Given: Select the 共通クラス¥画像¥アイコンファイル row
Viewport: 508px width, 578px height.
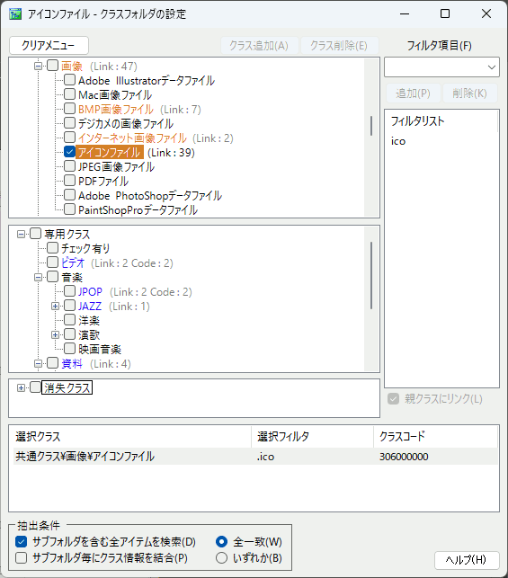Looking at the screenshot, I should pyautogui.click(x=255, y=457).
